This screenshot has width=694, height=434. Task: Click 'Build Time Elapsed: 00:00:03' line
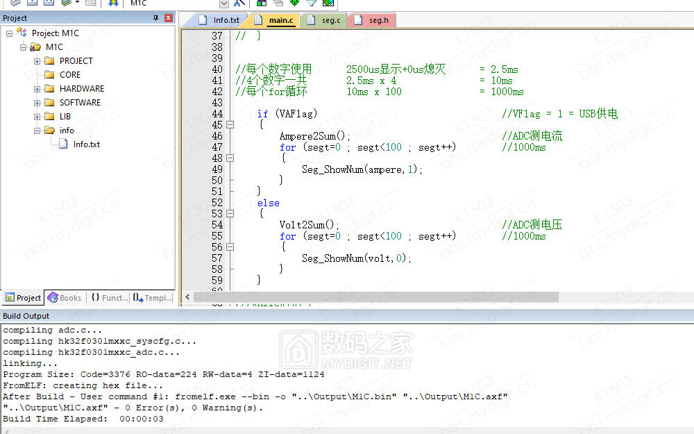pos(83,419)
